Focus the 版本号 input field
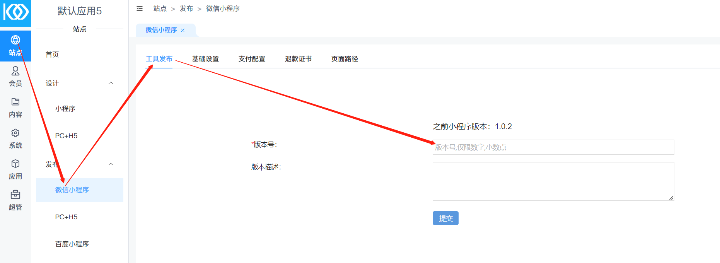The width and height of the screenshot is (720, 263). coord(553,147)
